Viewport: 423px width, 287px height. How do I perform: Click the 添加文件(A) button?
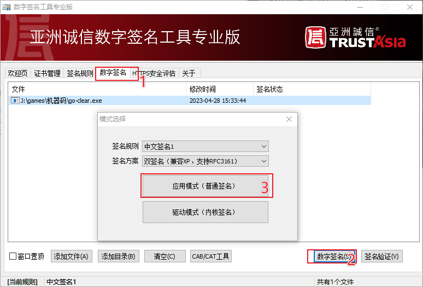(71, 256)
